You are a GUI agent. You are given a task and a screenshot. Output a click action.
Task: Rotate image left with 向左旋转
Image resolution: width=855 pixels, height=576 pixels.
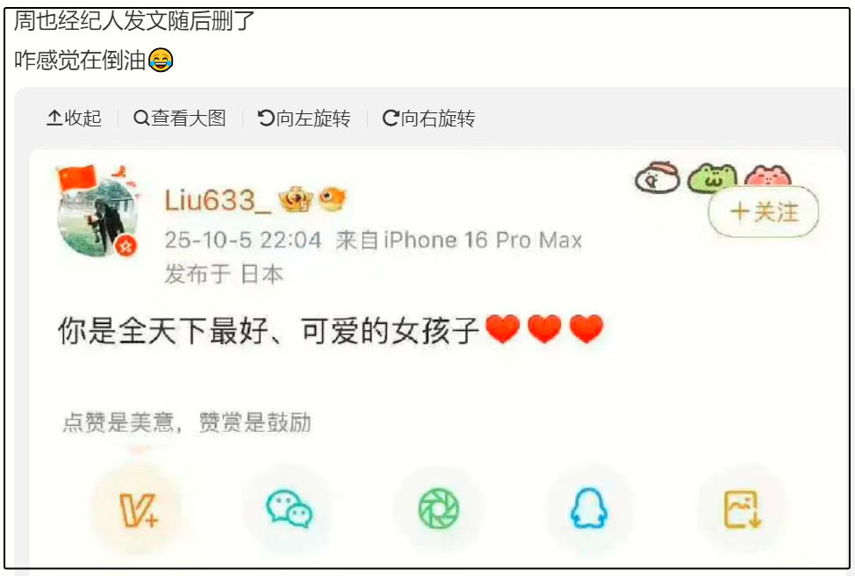[x=305, y=118]
